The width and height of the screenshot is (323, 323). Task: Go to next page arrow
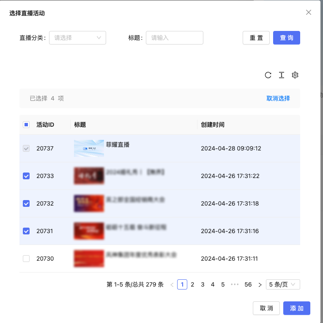point(260,284)
